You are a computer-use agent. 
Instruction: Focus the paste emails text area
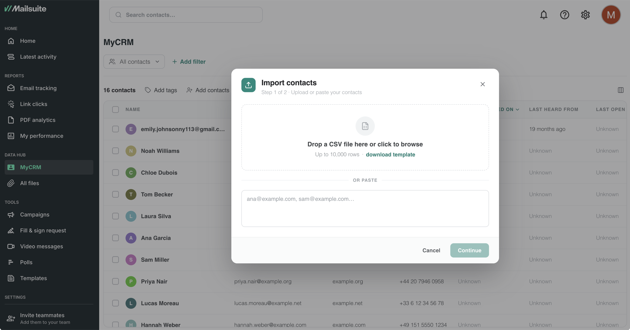click(x=365, y=208)
